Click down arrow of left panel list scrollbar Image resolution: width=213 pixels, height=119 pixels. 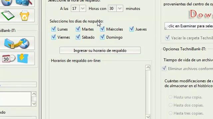(x=34, y=104)
